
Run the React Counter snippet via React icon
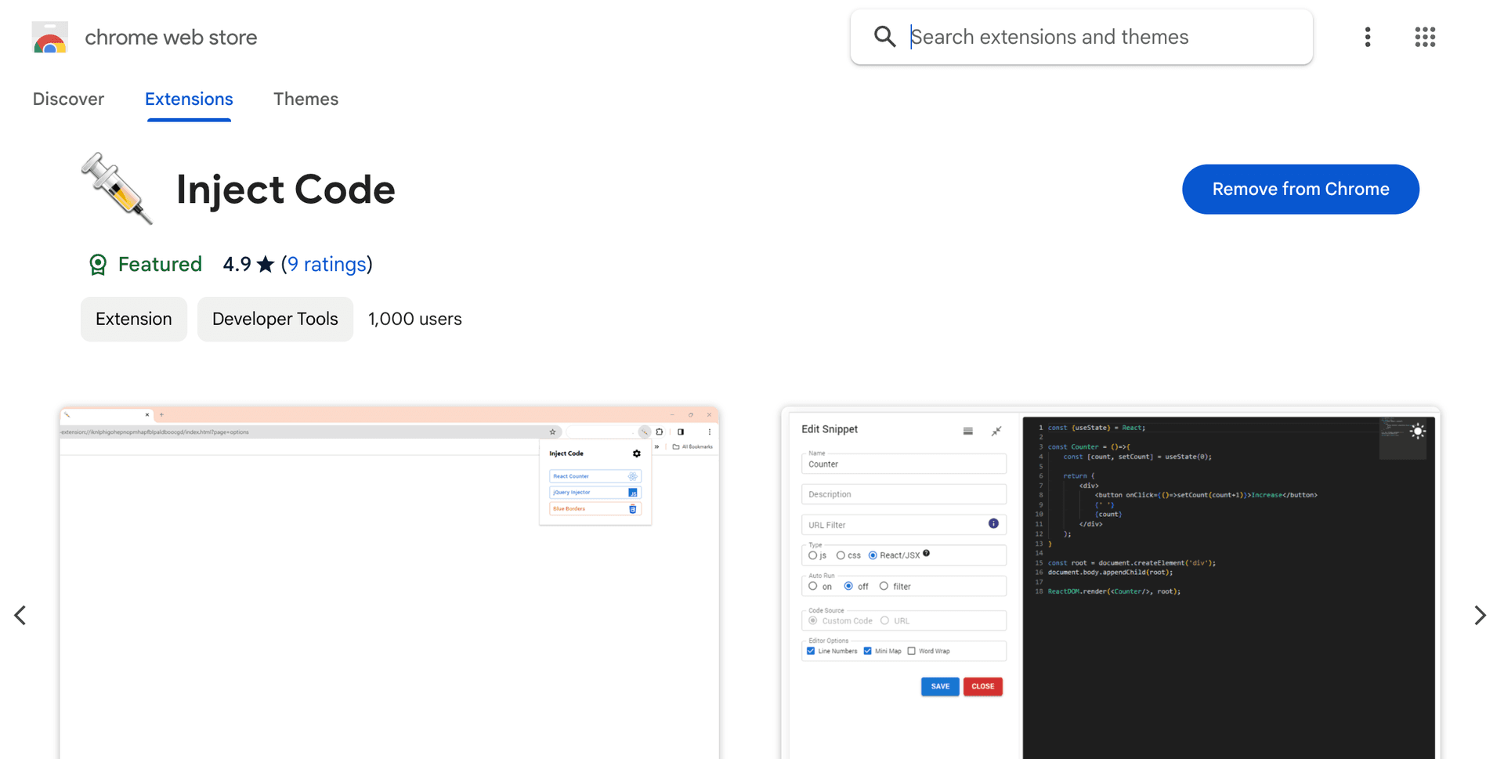[x=633, y=476]
